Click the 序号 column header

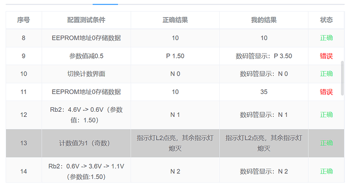(x=23, y=20)
